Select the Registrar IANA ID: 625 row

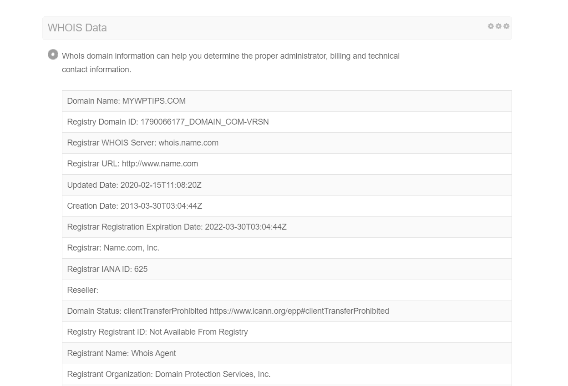point(287,269)
